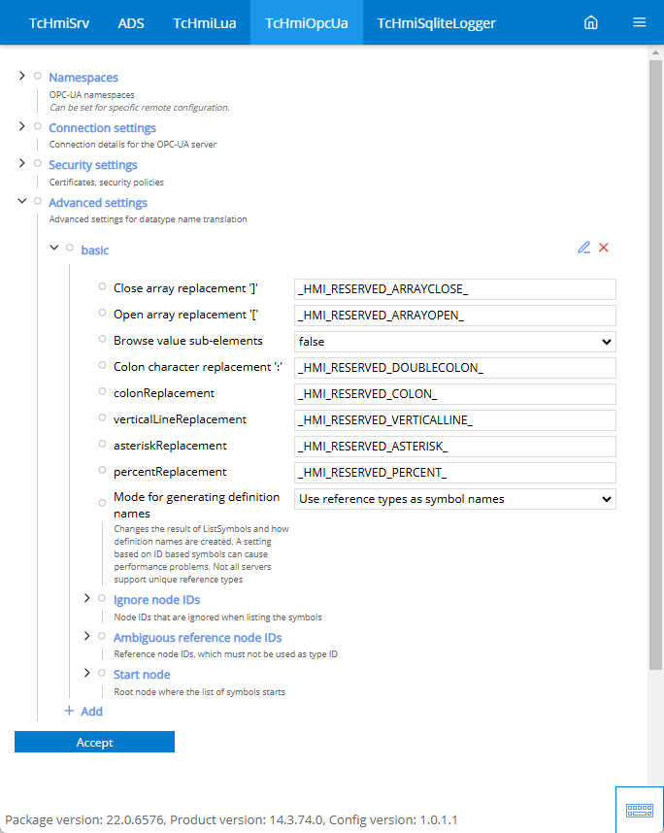664x833 pixels.
Task: Expand the Connection settings section
Action: 21,126
